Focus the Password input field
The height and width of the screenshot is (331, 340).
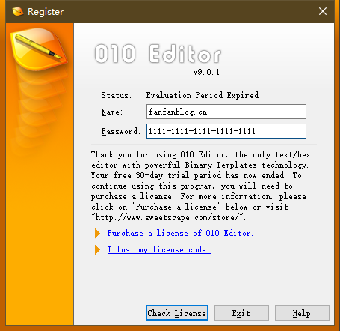pos(226,131)
